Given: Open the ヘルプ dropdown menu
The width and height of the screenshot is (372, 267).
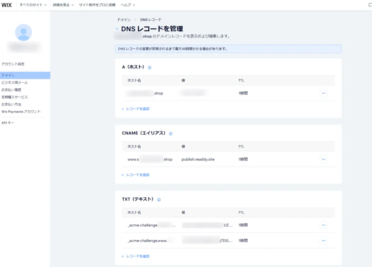Looking at the screenshot, I should click(x=127, y=5).
